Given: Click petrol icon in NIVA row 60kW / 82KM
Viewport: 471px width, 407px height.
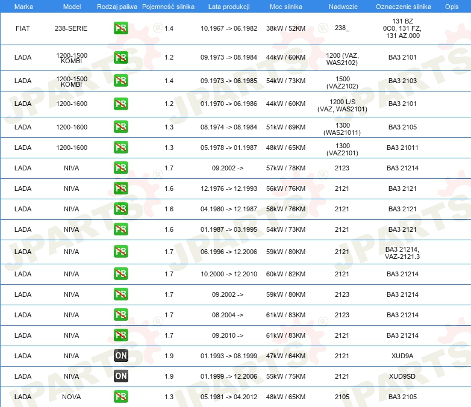Looking at the screenshot, I should tap(120, 273).
